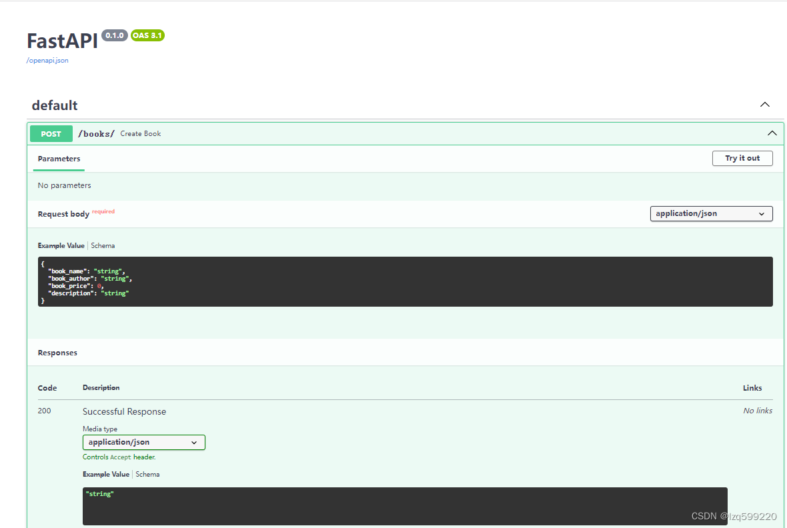Click the Responses section heading
This screenshot has height=528, width=787.
(x=58, y=353)
